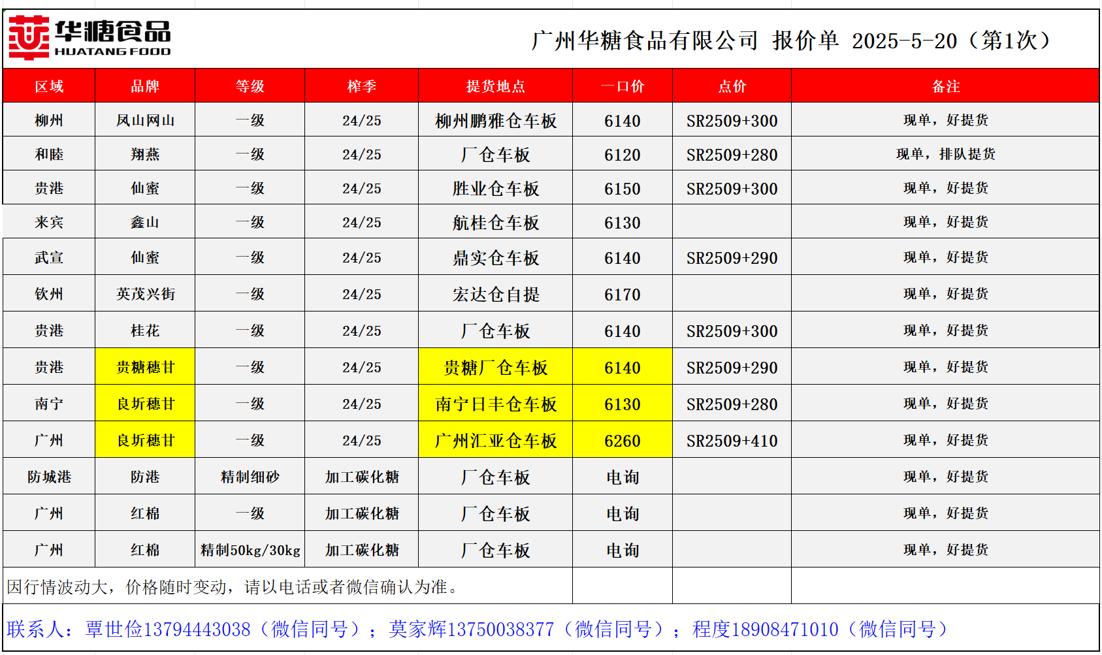This screenshot has width=1102, height=655.
Task: Select the 因行情波动大 disclaimer note row
Action: coord(233,586)
